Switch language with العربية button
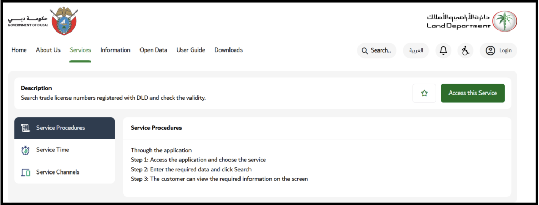The width and height of the screenshot is (539, 205). click(x=416, y=50)
